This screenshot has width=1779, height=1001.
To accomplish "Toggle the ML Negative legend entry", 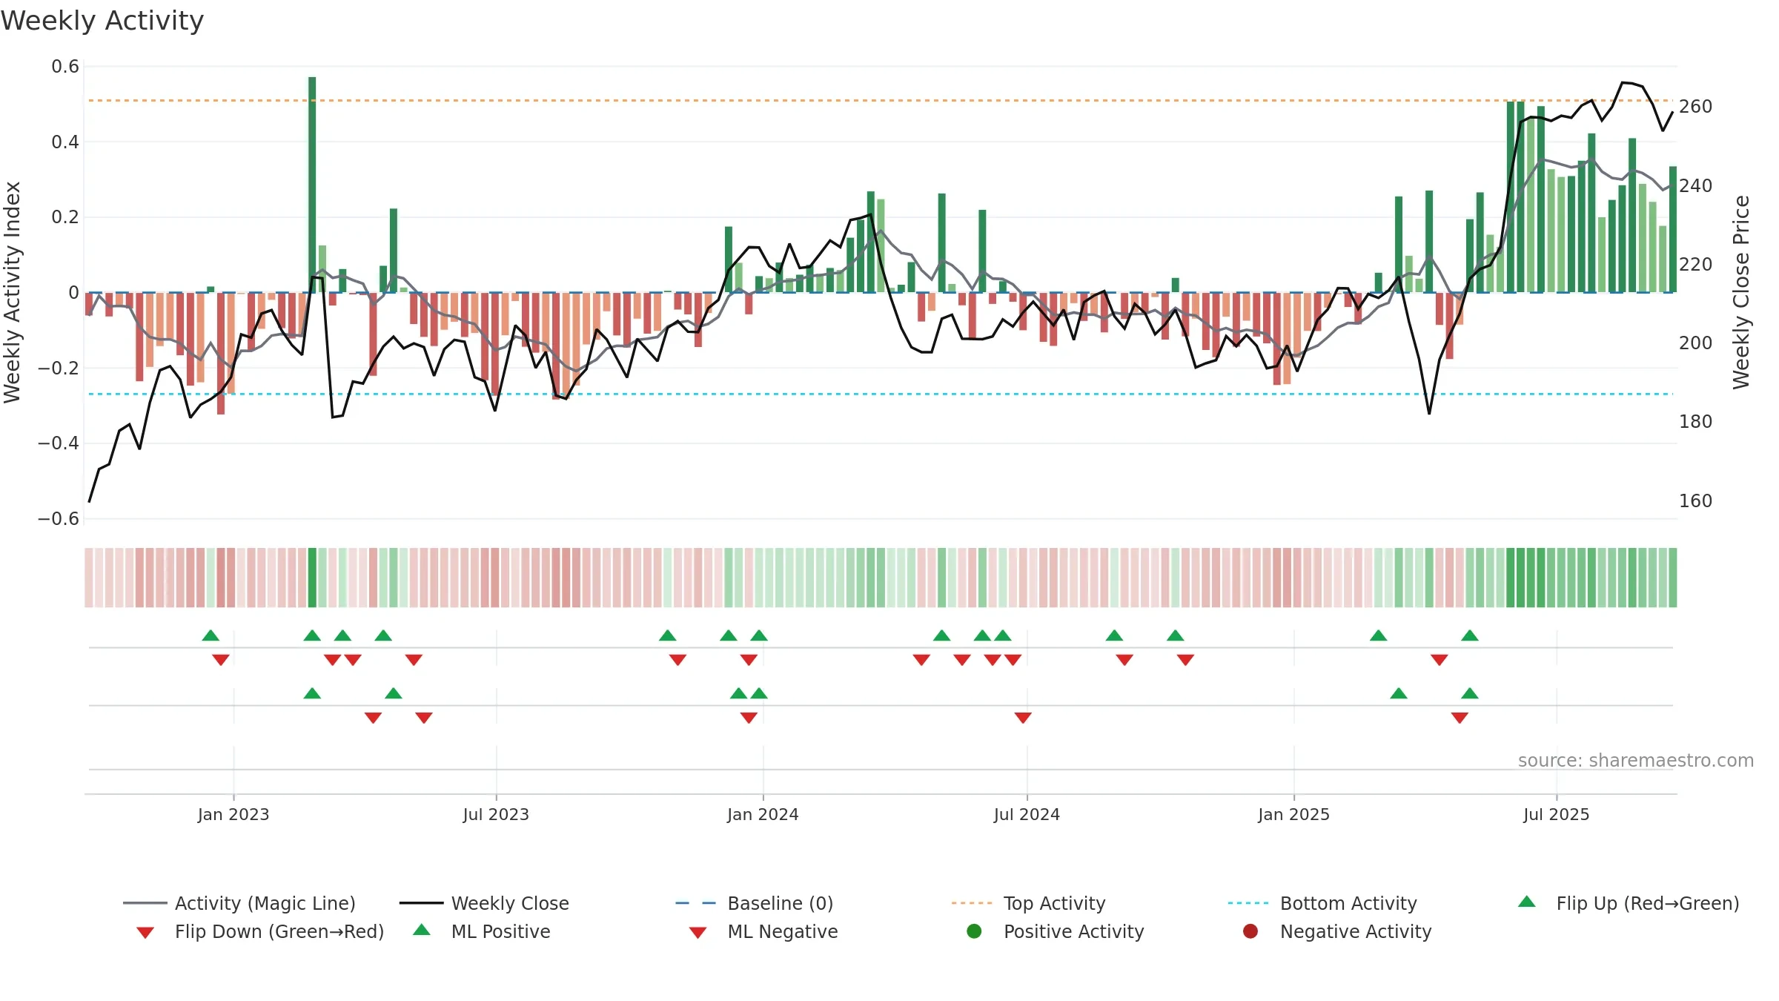I will (x=763, y=931).
